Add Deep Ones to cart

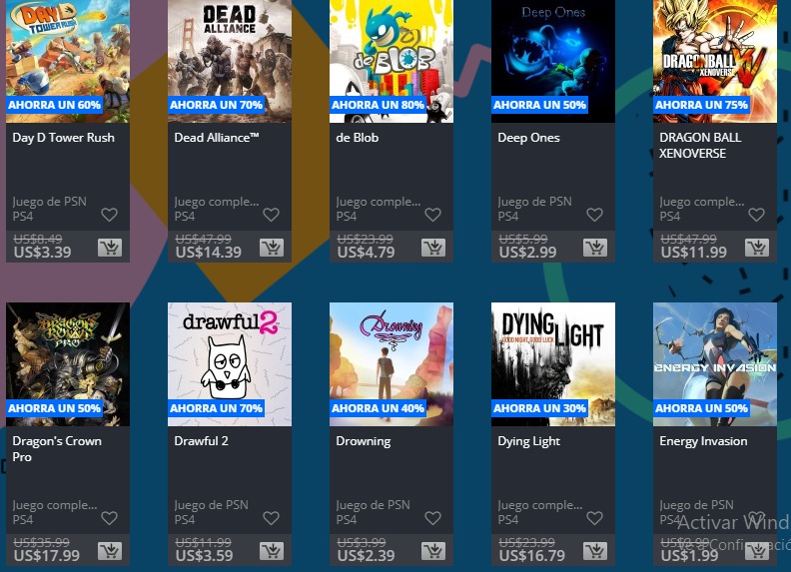pyautogui.click(x=596, y=248)
